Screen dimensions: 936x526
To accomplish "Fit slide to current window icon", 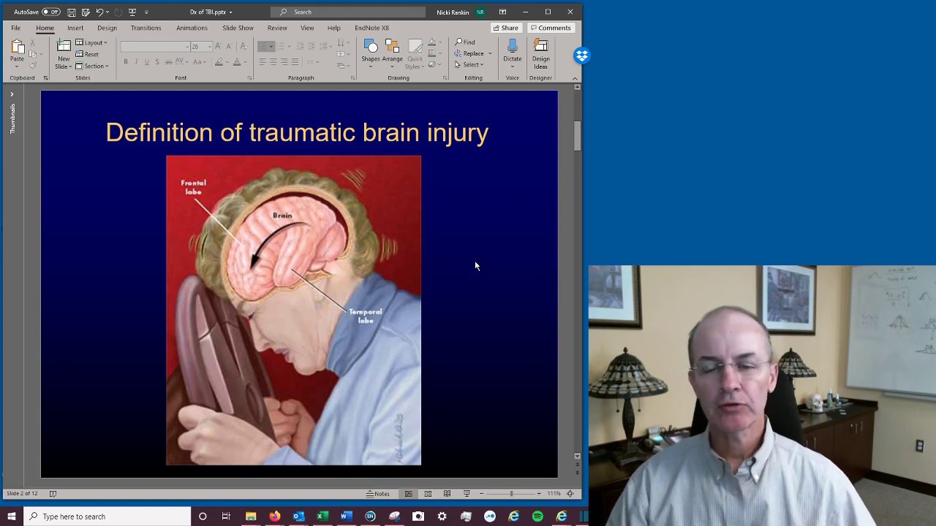I will click(x=570, y=494).
